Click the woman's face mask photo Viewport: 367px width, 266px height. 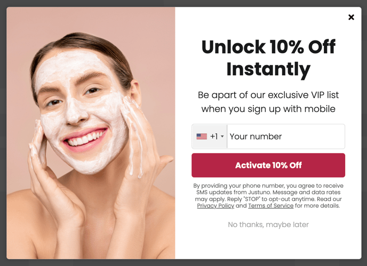[x=91, y=133]
